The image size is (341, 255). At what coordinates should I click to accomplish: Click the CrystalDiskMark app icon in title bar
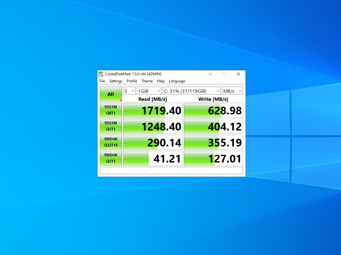[x=101, y=74]
